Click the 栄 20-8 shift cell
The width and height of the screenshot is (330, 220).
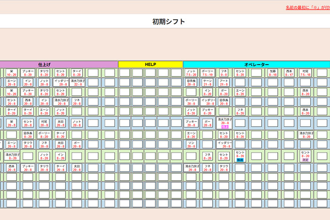[x=11, y=123]
